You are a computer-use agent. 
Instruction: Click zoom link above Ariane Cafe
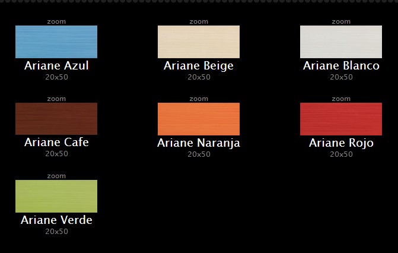(56, 99)
